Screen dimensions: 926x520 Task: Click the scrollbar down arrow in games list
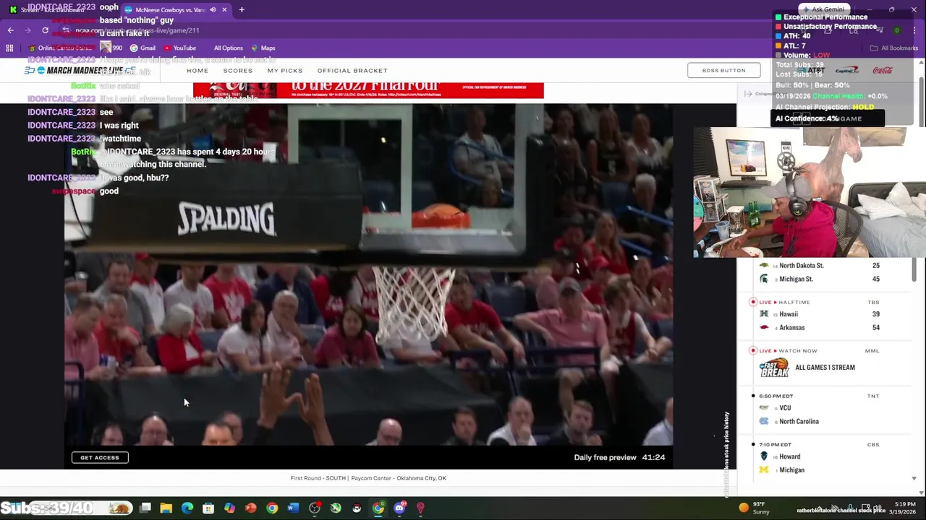coord(914,478)
